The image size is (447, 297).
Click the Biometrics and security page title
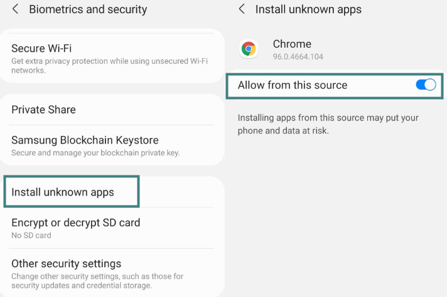(88, 9)
